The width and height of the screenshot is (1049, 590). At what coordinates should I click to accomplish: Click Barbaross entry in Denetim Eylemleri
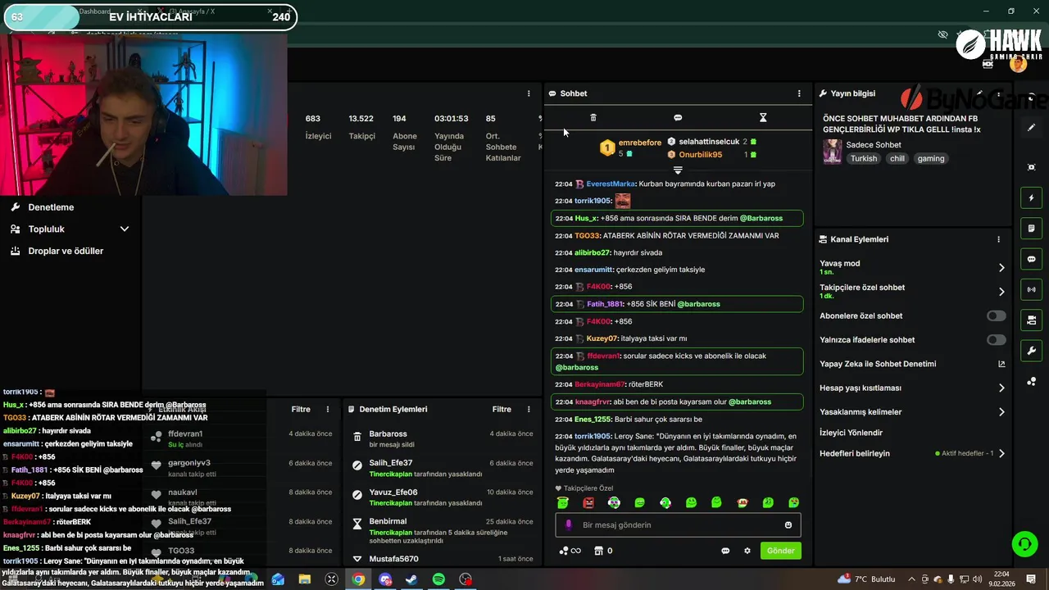pyautogui.click(x=388, y=434)
